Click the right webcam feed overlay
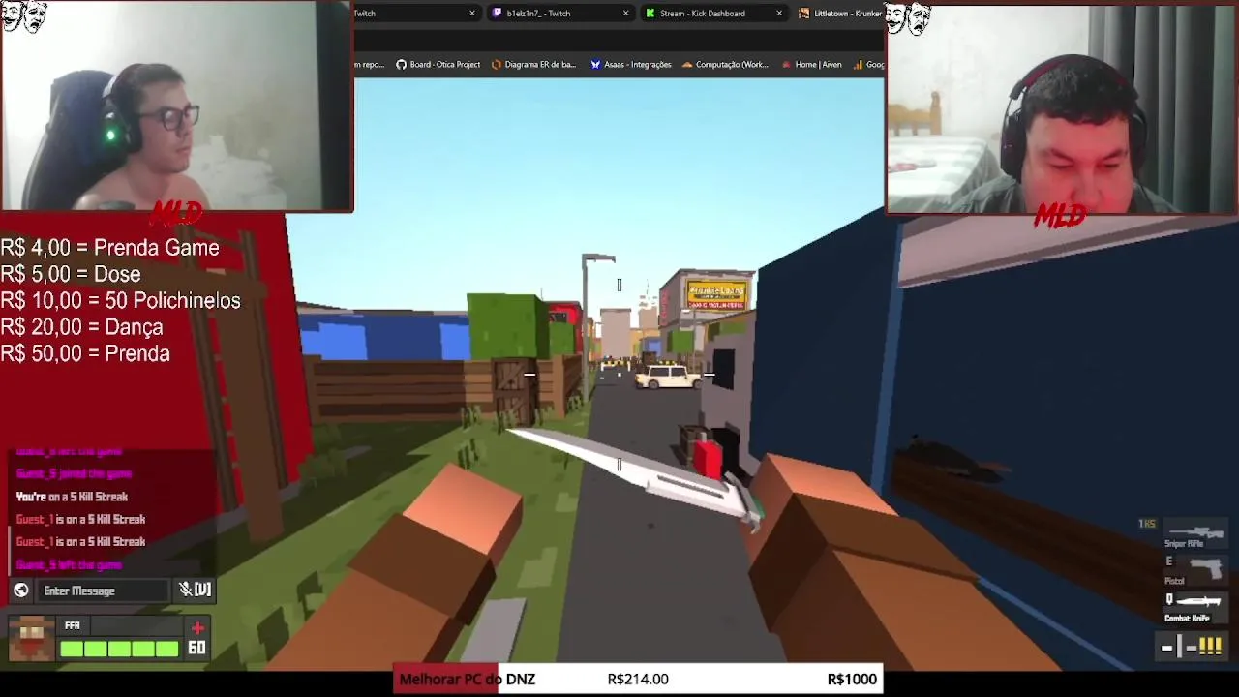This screenshot has width=1239, height=697. point(1062,108)
